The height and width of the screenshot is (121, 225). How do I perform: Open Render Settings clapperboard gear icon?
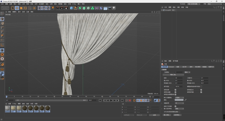(66, 8)
